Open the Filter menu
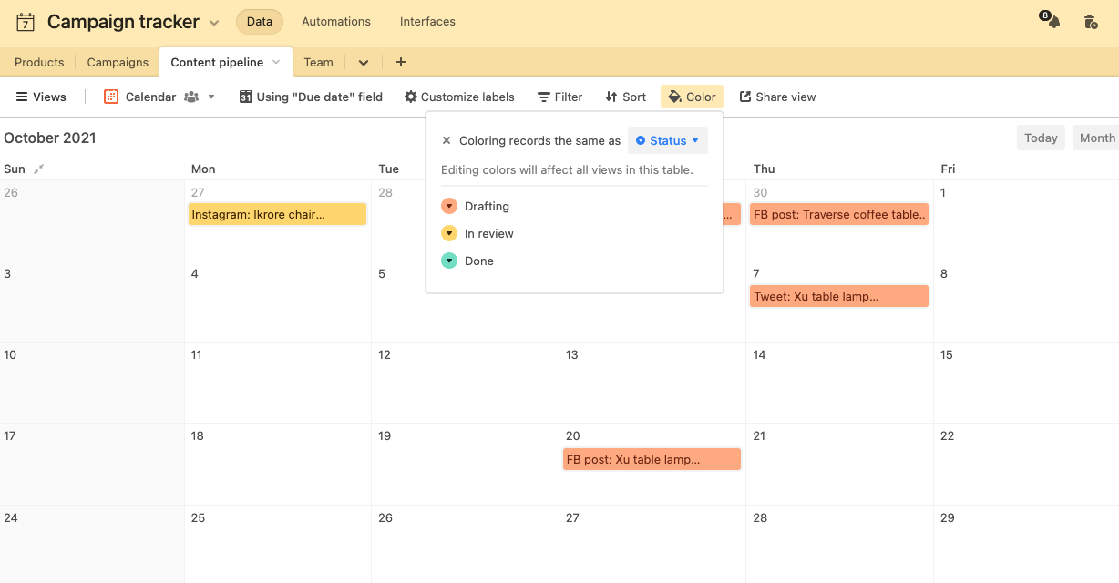 click(559, 97)
